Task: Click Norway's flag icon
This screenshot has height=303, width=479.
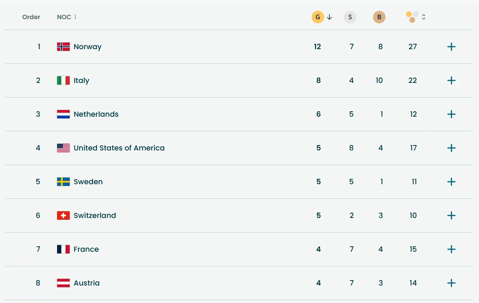Action: point(63,47)
